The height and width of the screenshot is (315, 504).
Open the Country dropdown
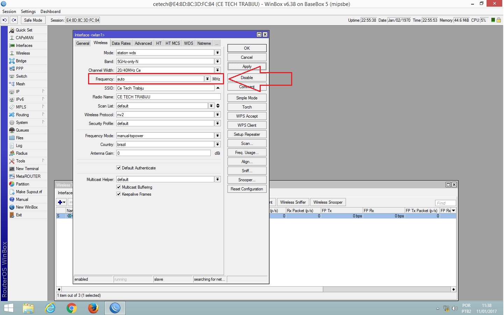[x=218, y=145]
